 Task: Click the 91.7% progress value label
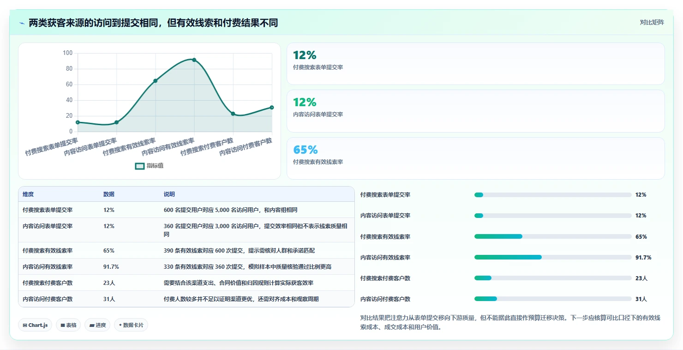click(643, 258)
